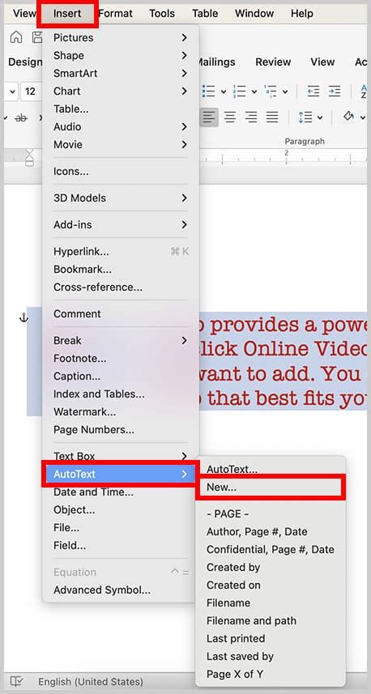Click the numbered list icon
Screen dimensions: 371x694
coord(239,92)
